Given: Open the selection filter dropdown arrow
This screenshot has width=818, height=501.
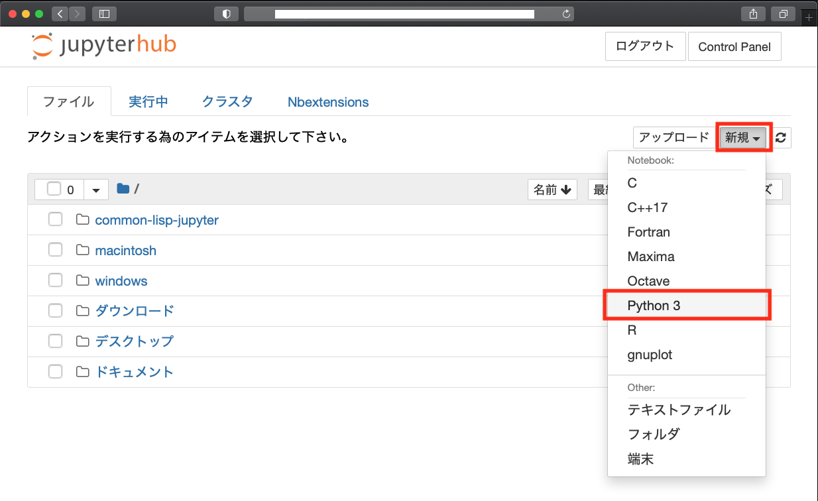Looking at the screenshot, I should pos(96,189).
